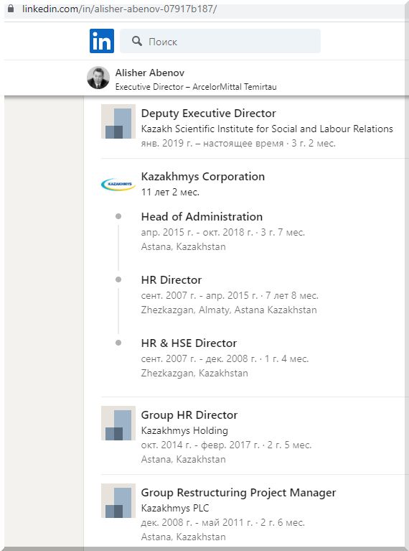Screen dimensions: 409x551
Task: Click the HR & HSE Director role
Action: pyautogui.click(x=189, y=343)
